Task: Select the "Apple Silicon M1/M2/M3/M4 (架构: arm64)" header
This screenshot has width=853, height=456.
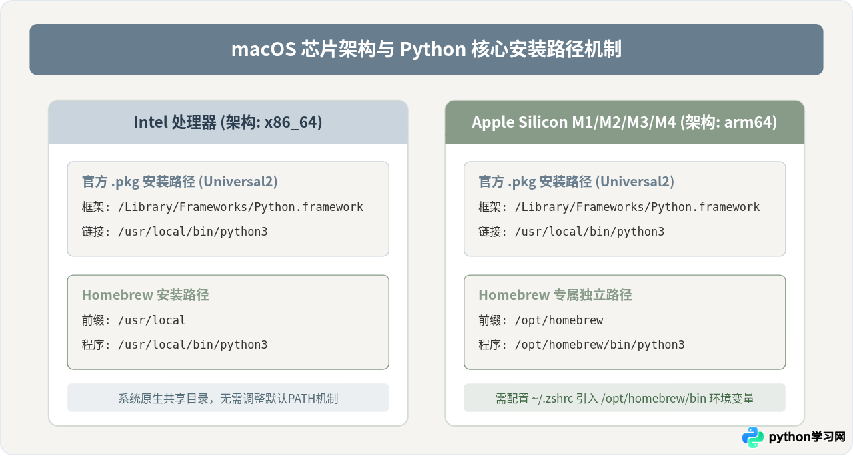Action: [624, 122]
